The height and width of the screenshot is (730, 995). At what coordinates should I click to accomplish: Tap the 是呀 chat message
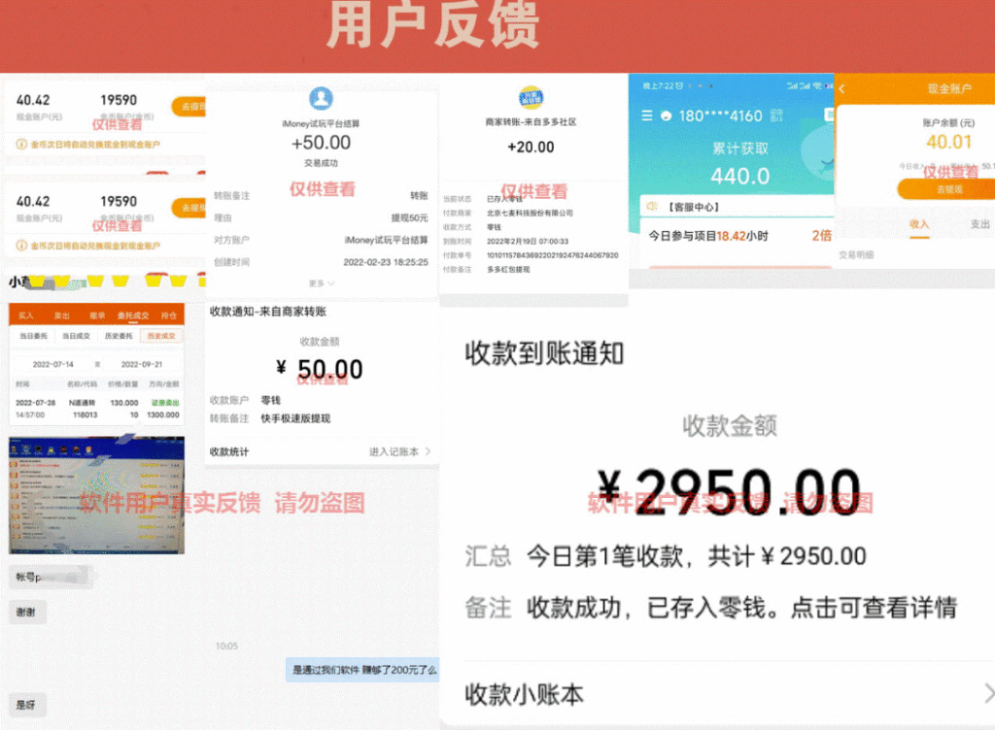click(26, 705)
